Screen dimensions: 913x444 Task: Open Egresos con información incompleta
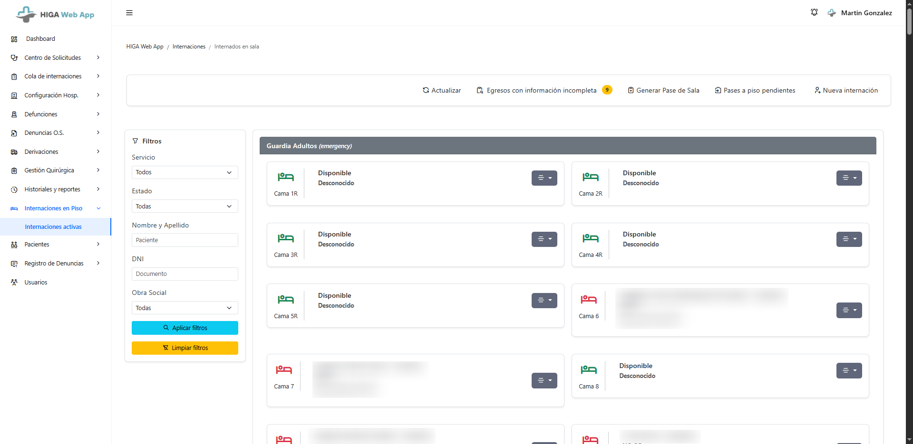point(544,90)
